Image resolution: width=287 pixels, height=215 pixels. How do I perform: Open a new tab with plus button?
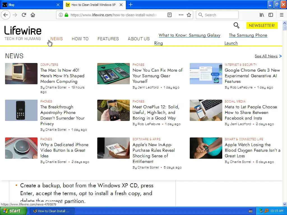[131, 4]
